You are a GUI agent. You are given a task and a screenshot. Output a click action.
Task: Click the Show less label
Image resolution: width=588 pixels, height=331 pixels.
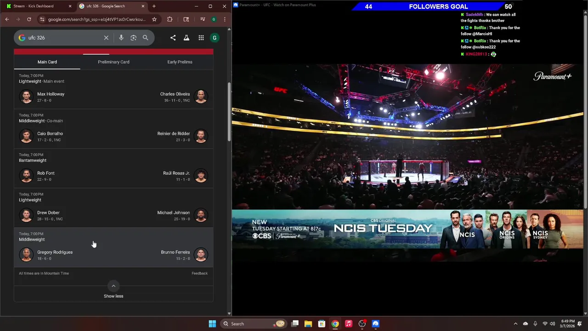point(113,296)
